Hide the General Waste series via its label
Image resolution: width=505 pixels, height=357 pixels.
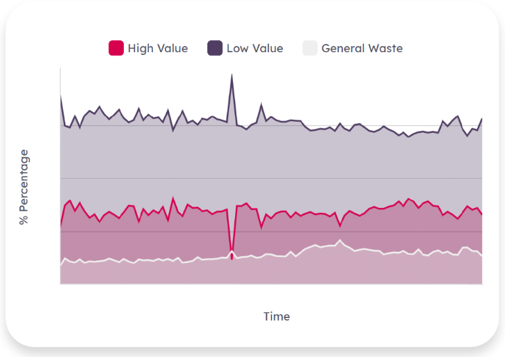coord(362,49)
